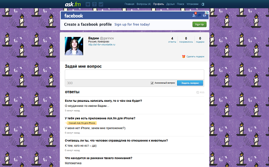269x167 pixels.
Task: Open the all-for-vkontakte.ru profile link
Action: [x=102, y=44]
